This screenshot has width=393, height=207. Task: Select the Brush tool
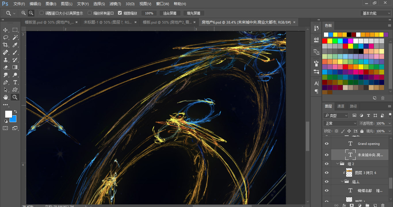[15, 52]
